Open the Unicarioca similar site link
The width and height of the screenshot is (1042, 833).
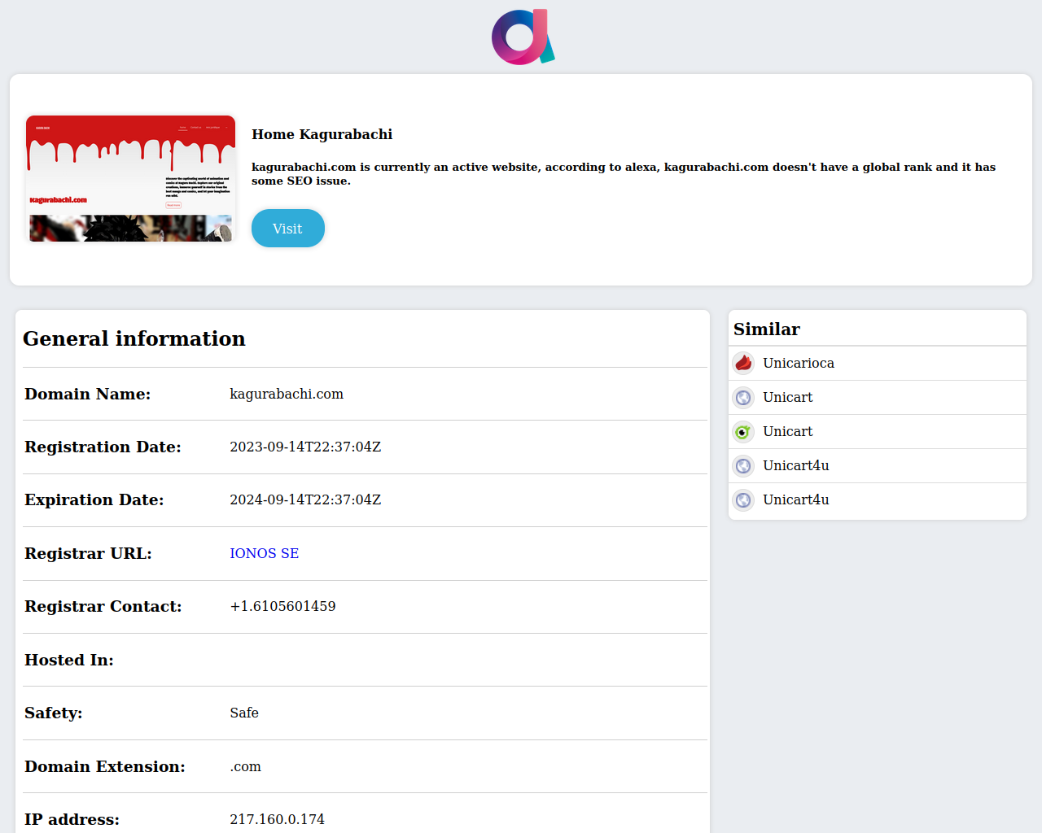coord(799,363)
